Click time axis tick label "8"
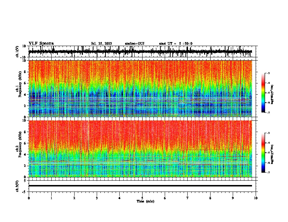This screenshot has height=222, width=288. (x=210, y=198)
